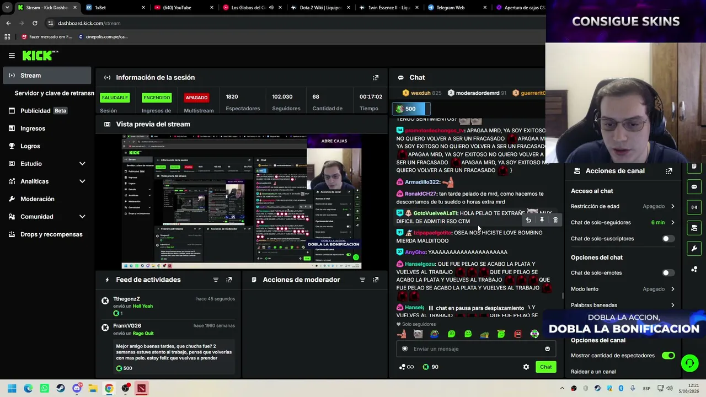Open Feed de actividades filter icon
The width and height of the screenshot is (706, 397).
pyautogui.click(x=216, y=280)
